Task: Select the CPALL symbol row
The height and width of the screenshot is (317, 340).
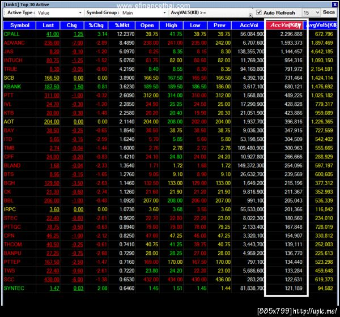Action: tap(170, 34)
